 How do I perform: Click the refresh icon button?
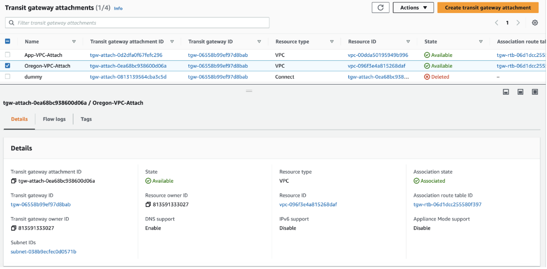[x=380, y=7]
